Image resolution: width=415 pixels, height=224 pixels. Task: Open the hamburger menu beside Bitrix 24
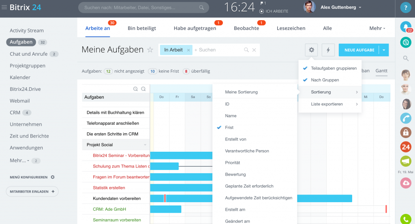[x=4, y=7]
